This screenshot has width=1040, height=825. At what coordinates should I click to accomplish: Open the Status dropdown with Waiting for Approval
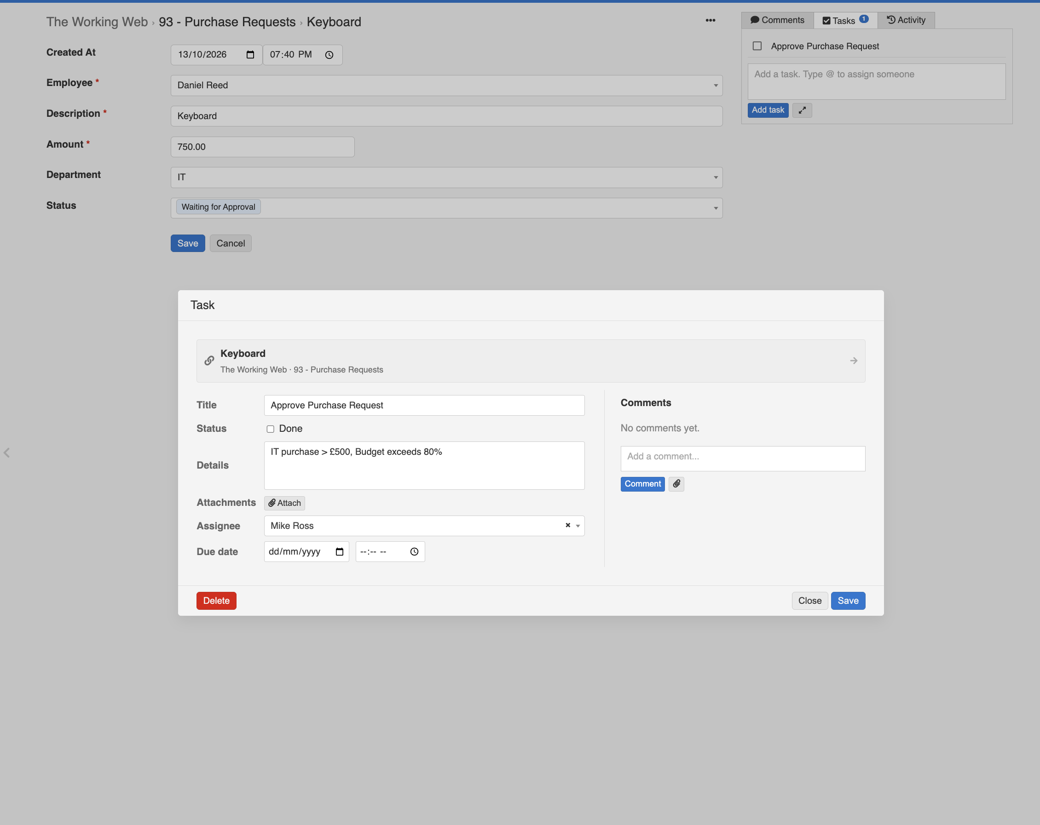pyautogui.click(x=446, y=208)
